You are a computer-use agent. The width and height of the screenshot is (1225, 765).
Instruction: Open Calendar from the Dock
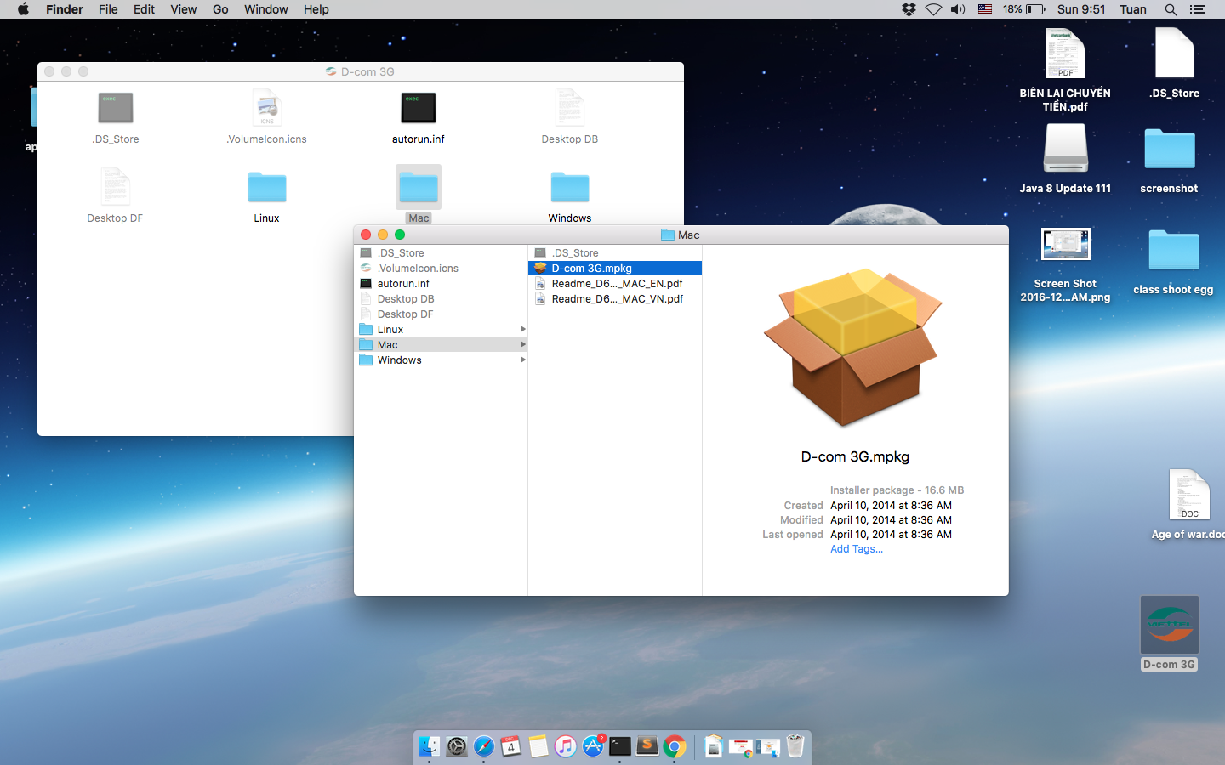tap(511, 746)
